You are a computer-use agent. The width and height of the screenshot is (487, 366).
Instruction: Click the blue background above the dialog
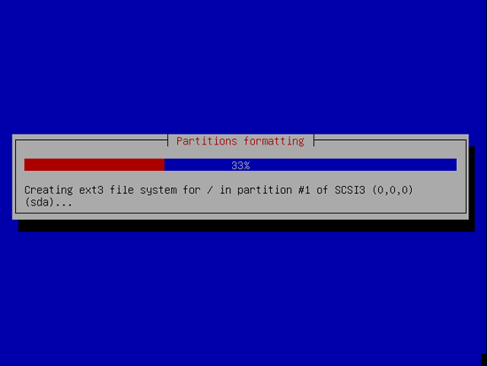pyautogui.click(x=243, y=66)
